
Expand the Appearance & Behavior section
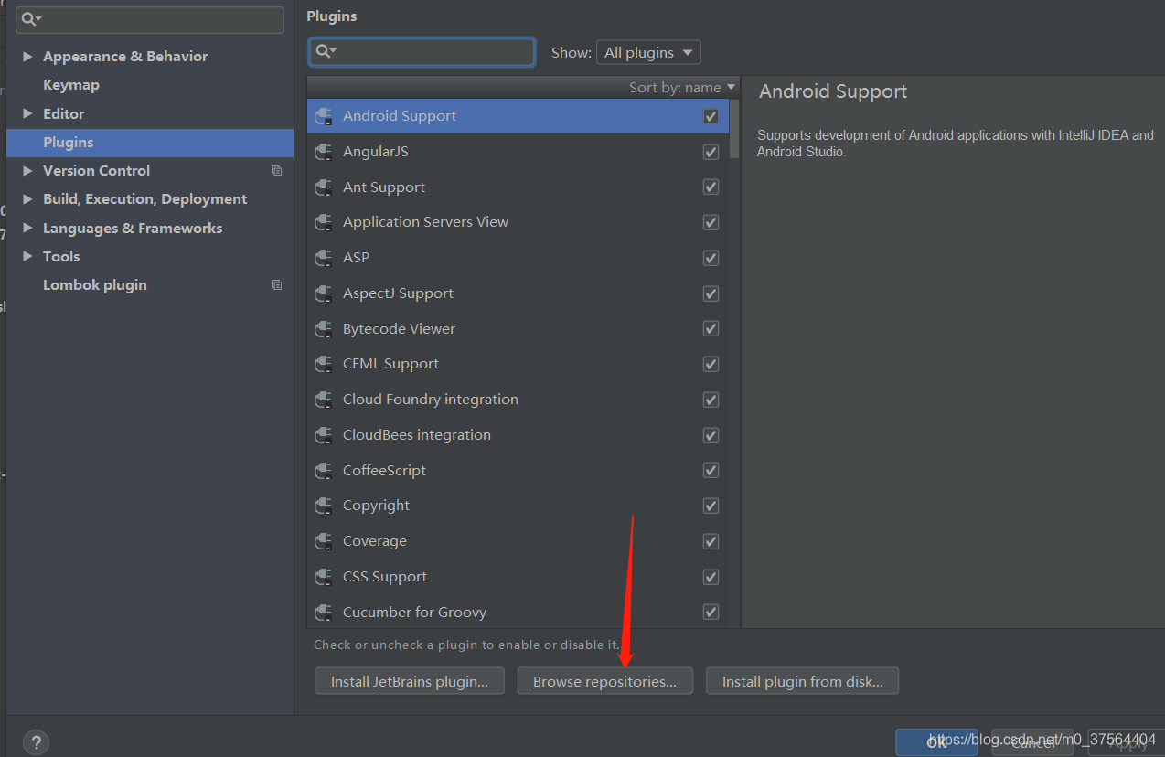(27, 57)
